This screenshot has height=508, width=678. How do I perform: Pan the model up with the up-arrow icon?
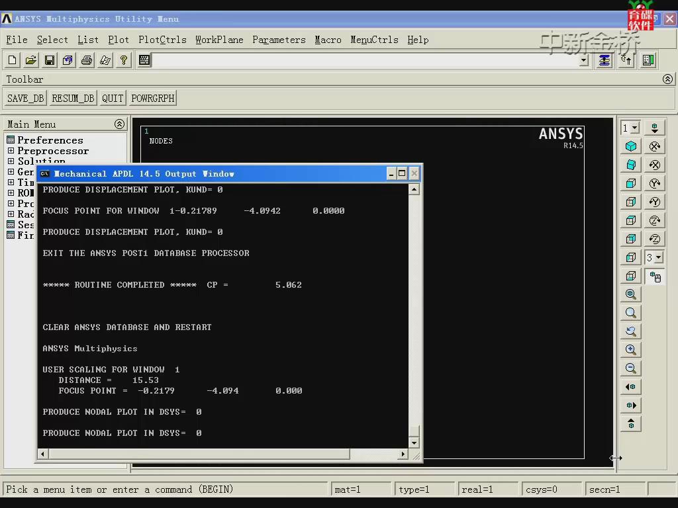coord(631,424)
